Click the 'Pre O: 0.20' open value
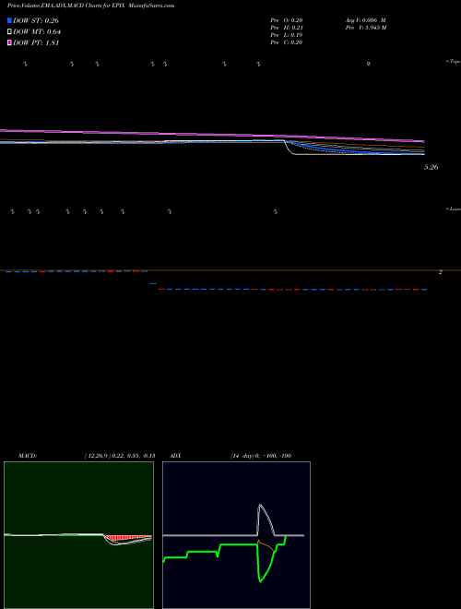Viewport: 461px width, 609px height. point(287,19)
